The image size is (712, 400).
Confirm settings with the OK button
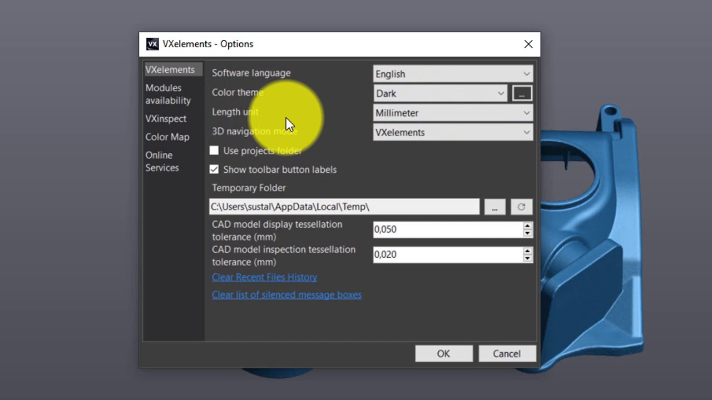coord(443,353)
